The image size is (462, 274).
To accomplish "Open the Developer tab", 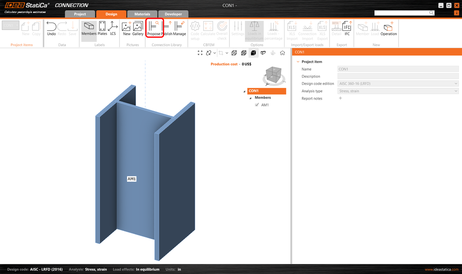I will 173,13.
